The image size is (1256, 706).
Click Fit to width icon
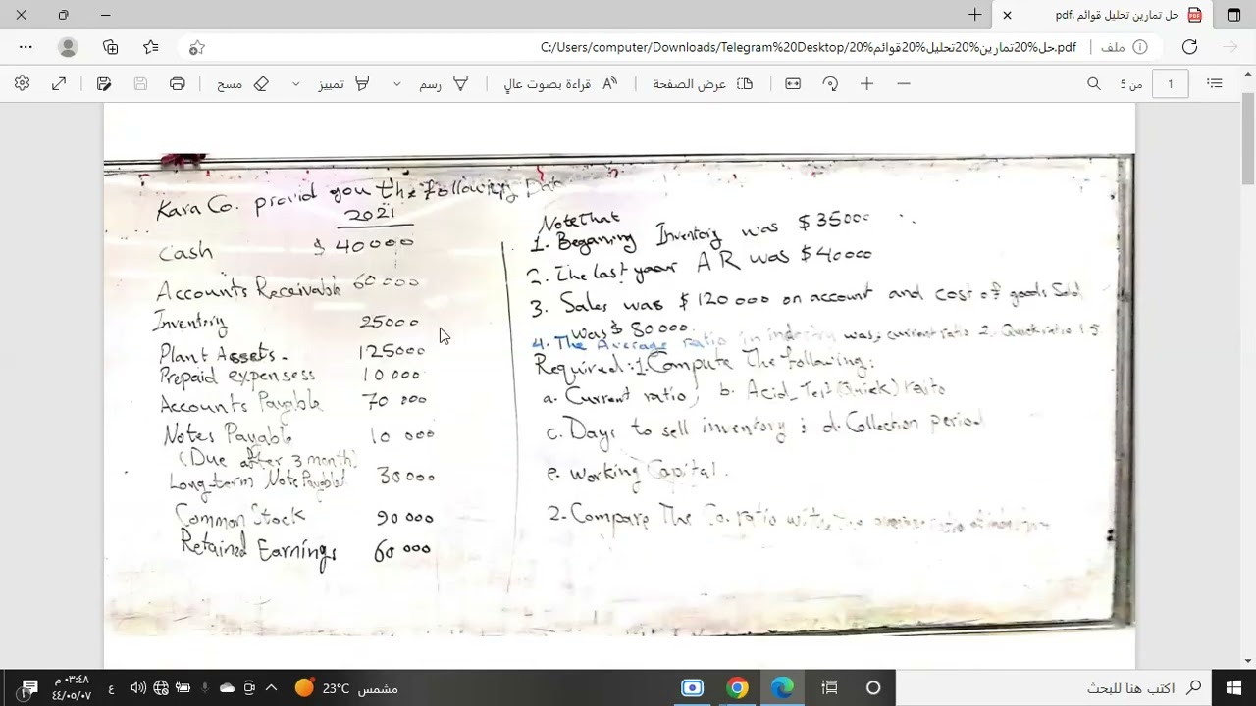tap(793, 84)
